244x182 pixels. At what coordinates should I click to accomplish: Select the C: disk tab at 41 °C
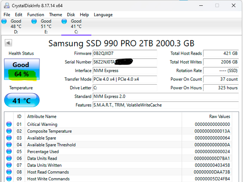tap(76, 26)
